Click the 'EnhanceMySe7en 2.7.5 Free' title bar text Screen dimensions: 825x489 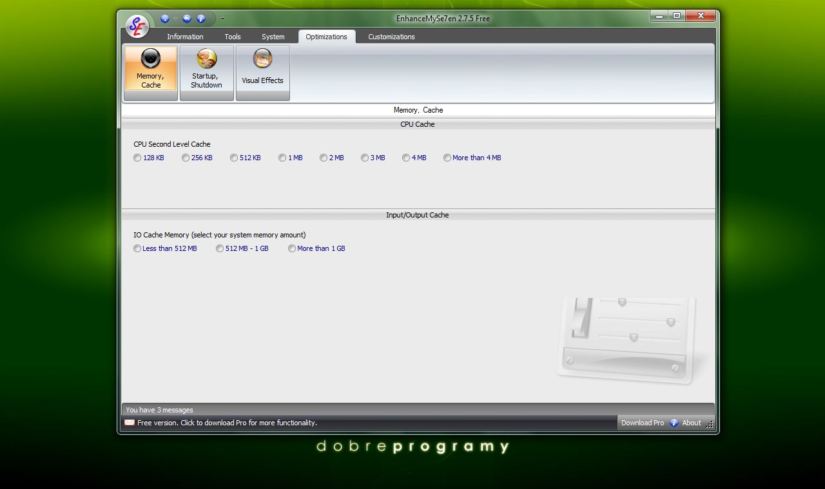pyautogui.click(x=443, y=19)
